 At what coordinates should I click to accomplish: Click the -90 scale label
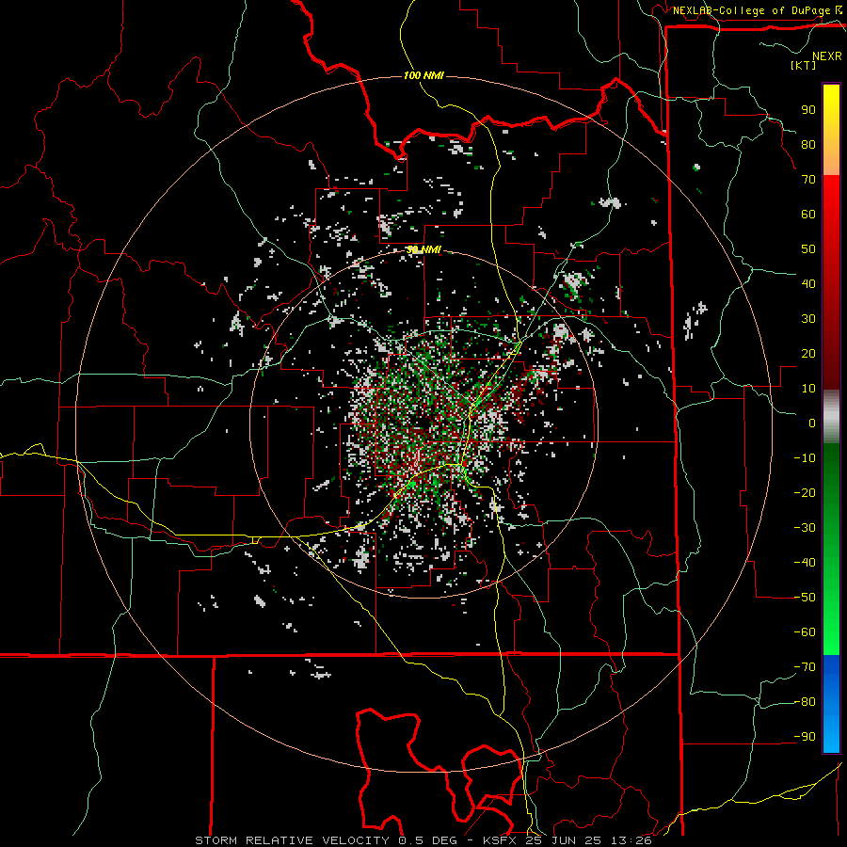[x=805, y=737]
